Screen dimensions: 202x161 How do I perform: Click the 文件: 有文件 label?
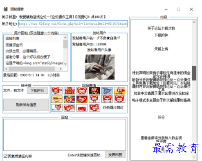(x=13, y=90)
